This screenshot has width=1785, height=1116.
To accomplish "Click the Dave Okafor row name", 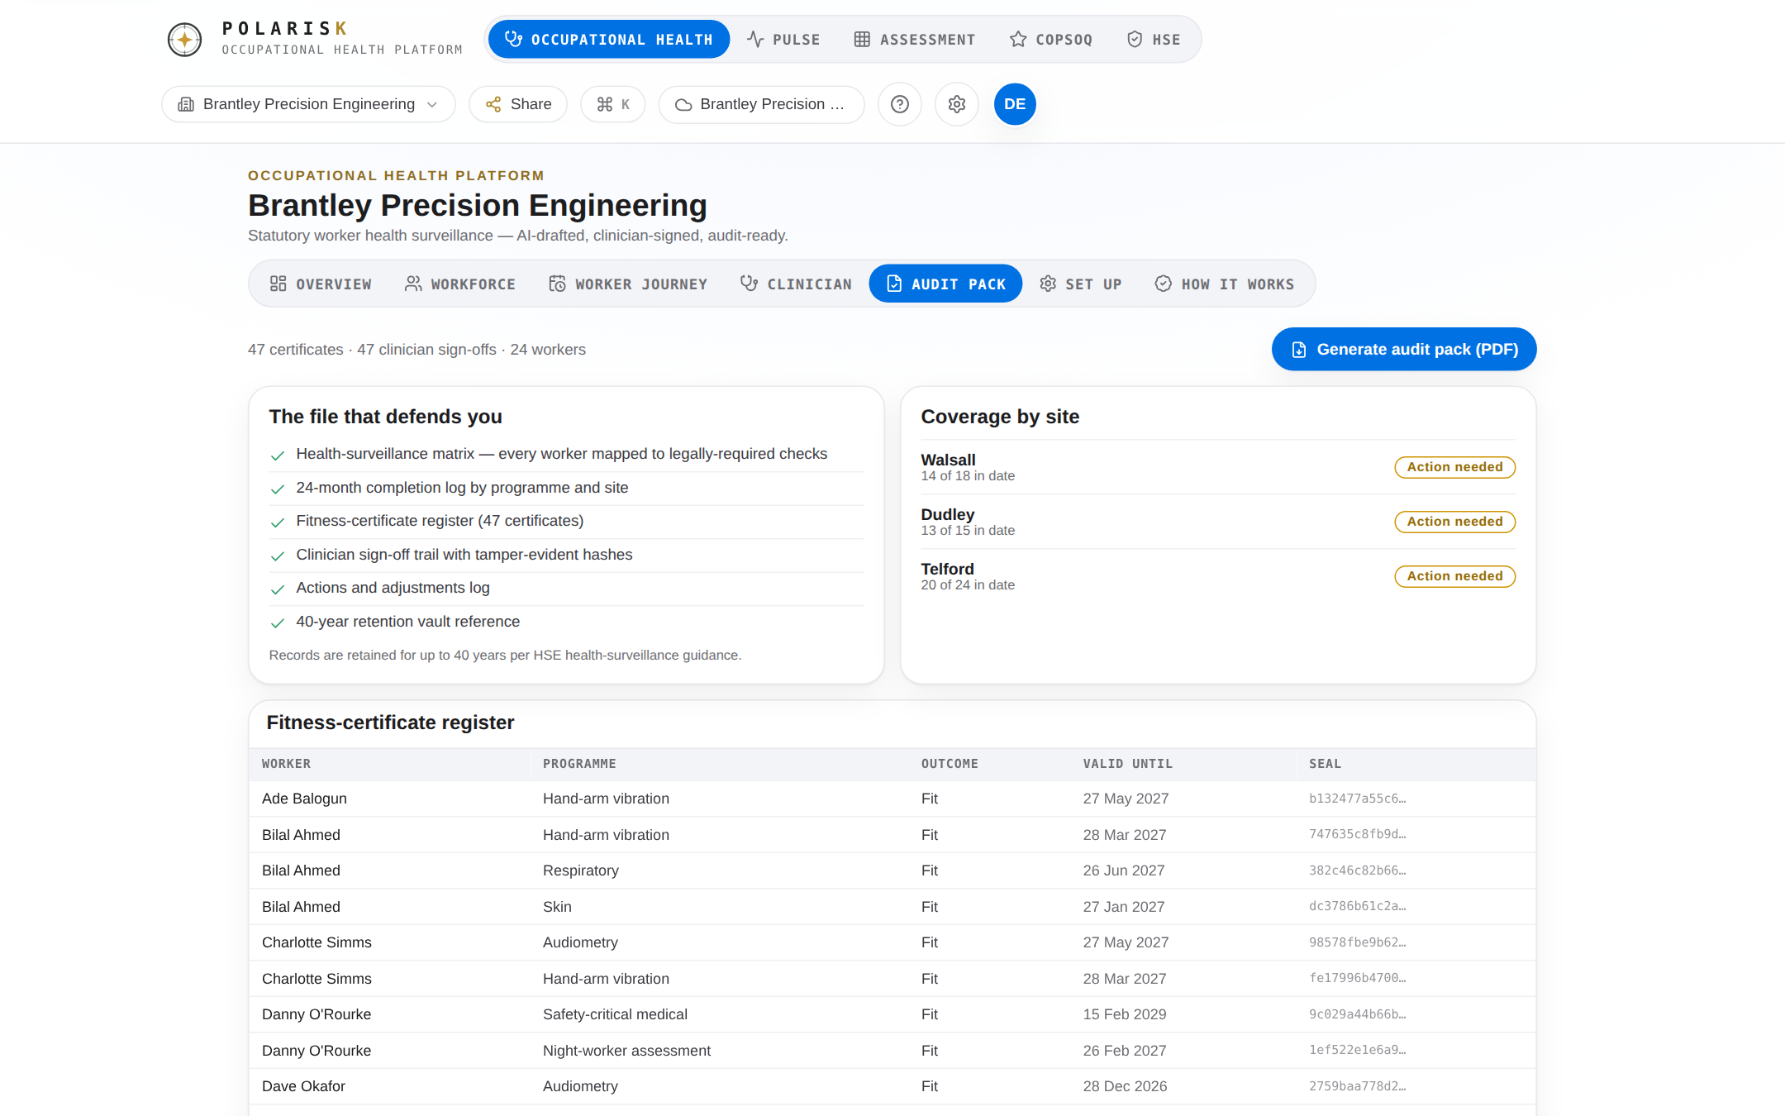I will click(303, 1086).
